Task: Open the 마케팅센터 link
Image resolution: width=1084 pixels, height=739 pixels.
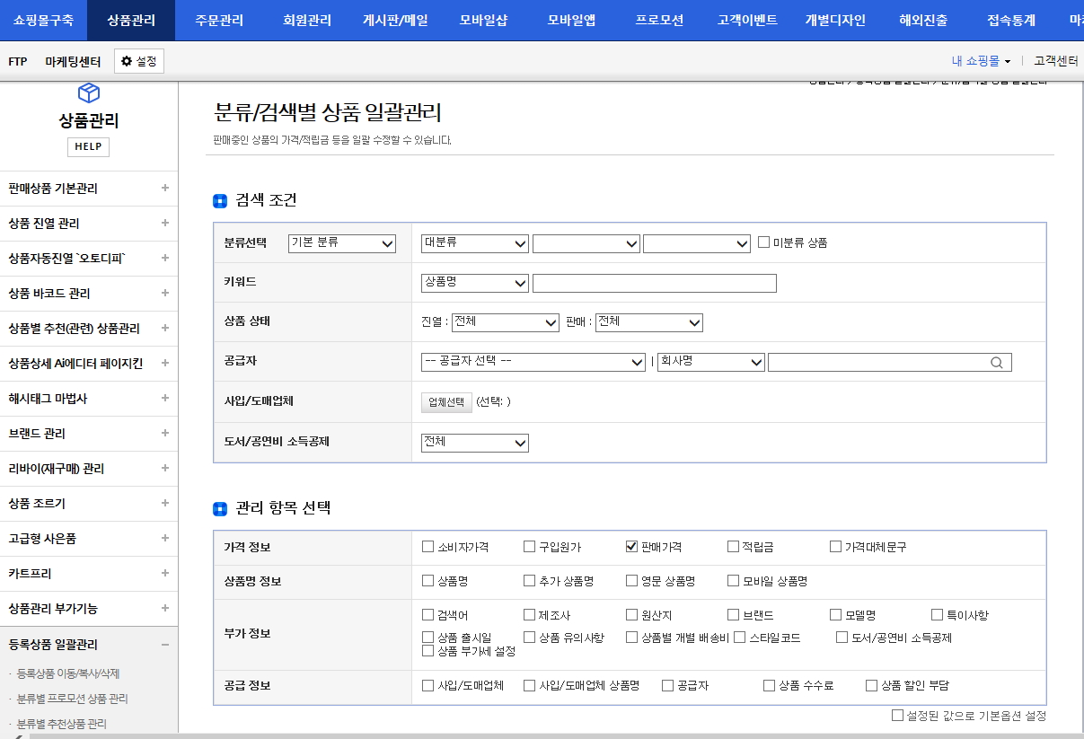Action: pyautogui.click(x=73, y=61)
